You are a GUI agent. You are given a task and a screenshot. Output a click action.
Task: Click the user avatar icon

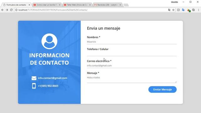pos(49,41)
